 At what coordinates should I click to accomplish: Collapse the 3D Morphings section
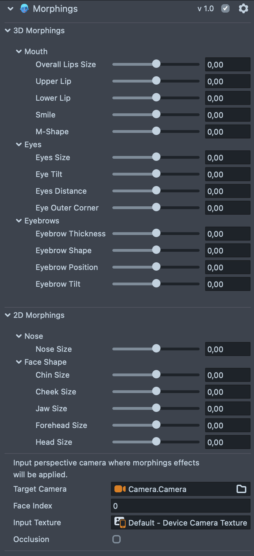pyautogui.click(x=8, y=30)
